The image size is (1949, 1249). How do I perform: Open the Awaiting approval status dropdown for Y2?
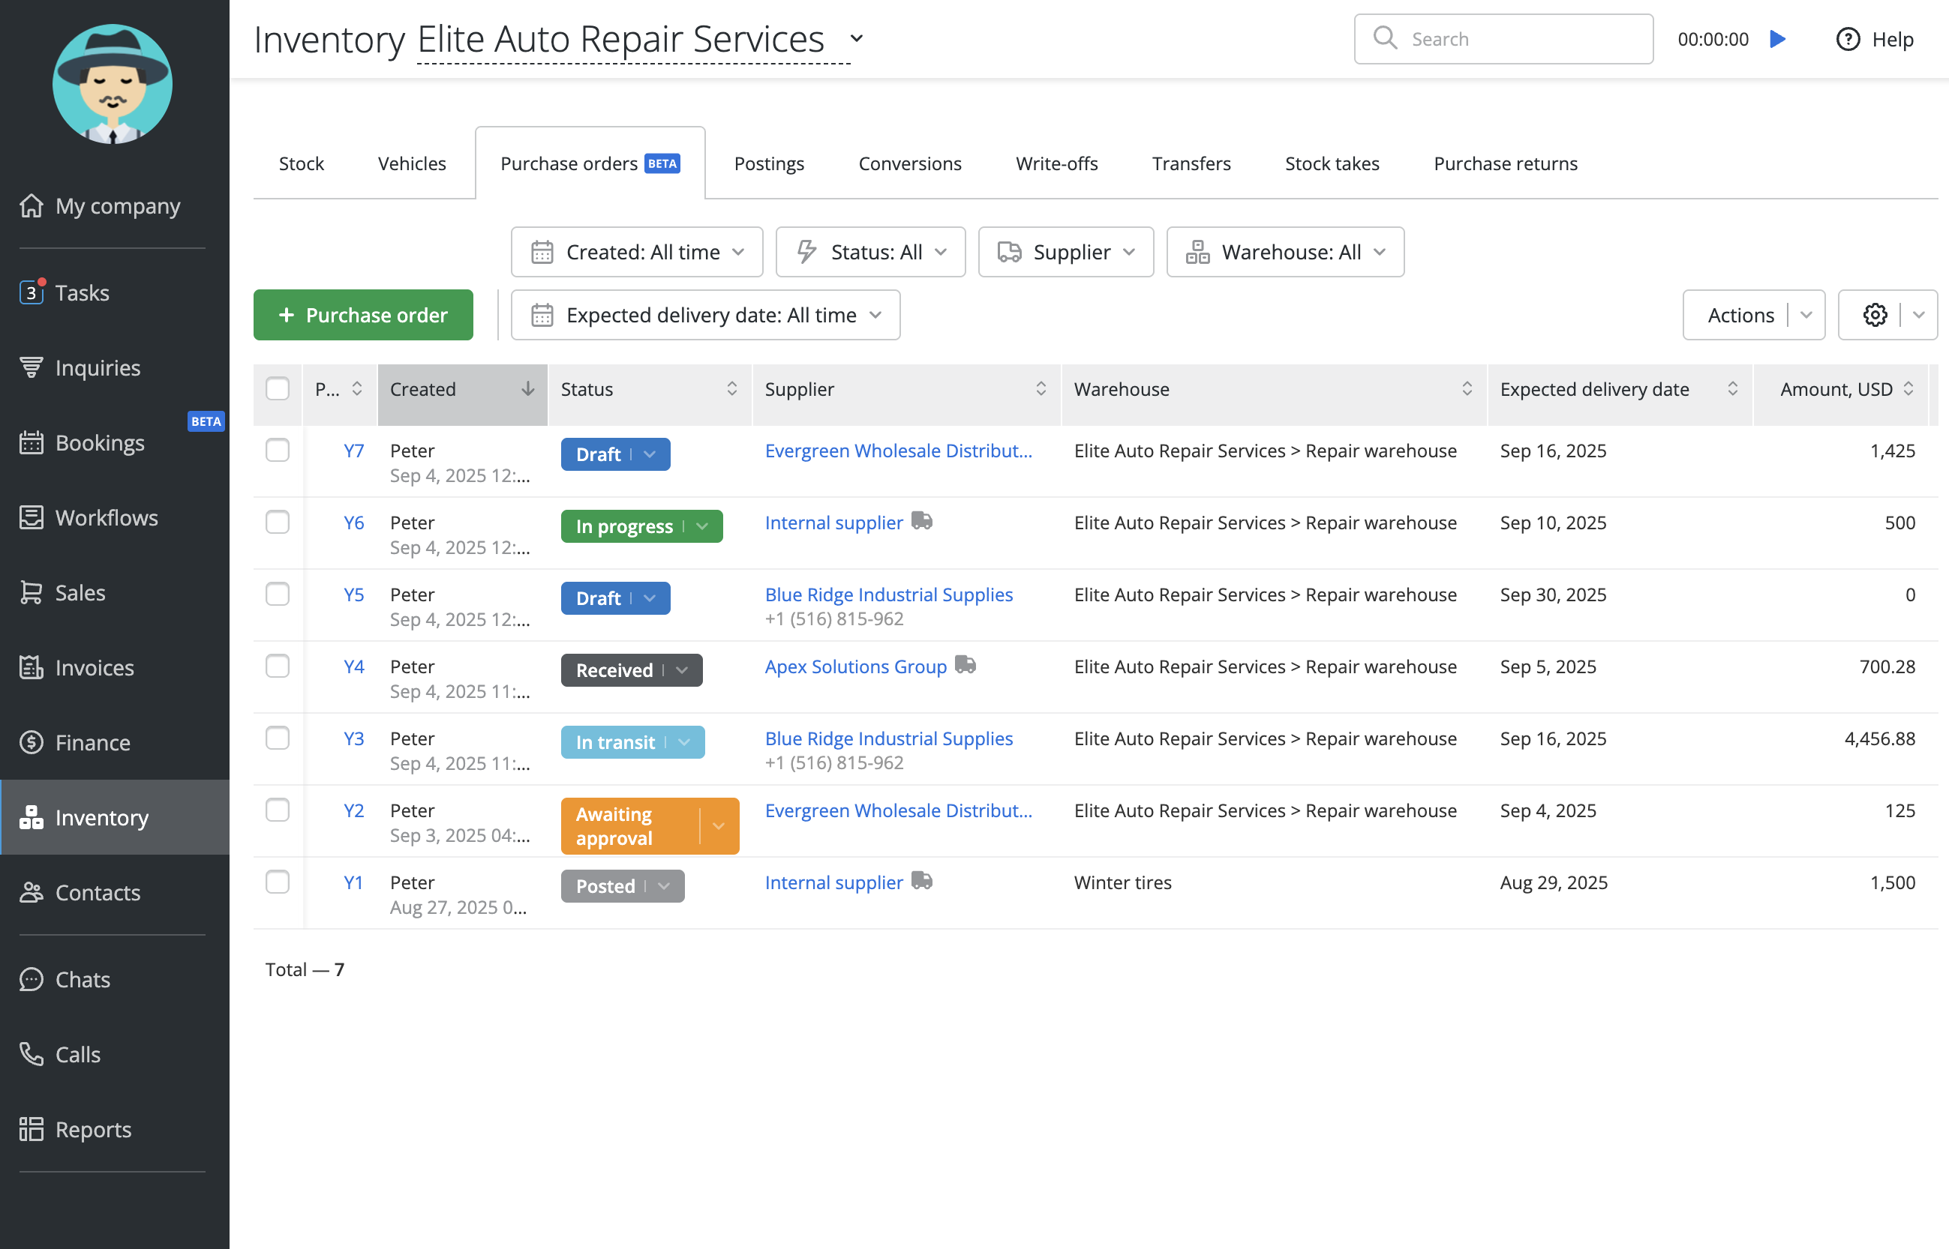718,825
